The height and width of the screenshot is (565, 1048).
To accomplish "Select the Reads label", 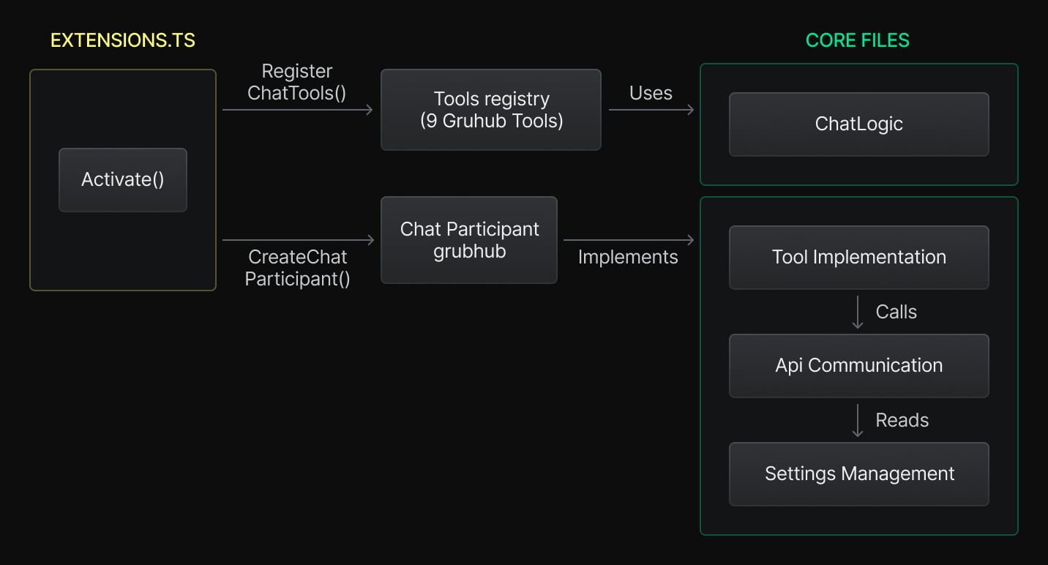I will [902, 420].
